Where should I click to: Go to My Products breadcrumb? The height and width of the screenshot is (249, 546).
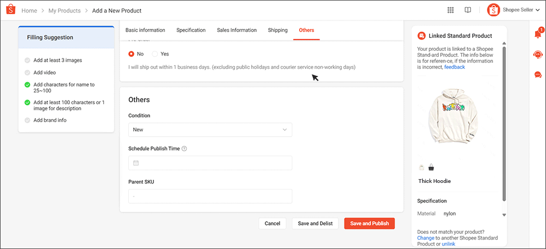click(x=64, y=11)
